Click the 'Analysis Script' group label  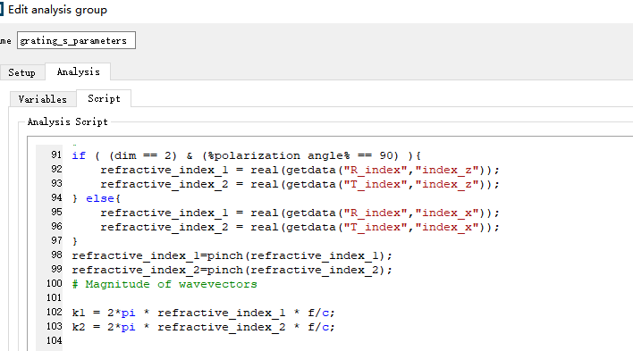pyautogui.click(x=67, y=121)
